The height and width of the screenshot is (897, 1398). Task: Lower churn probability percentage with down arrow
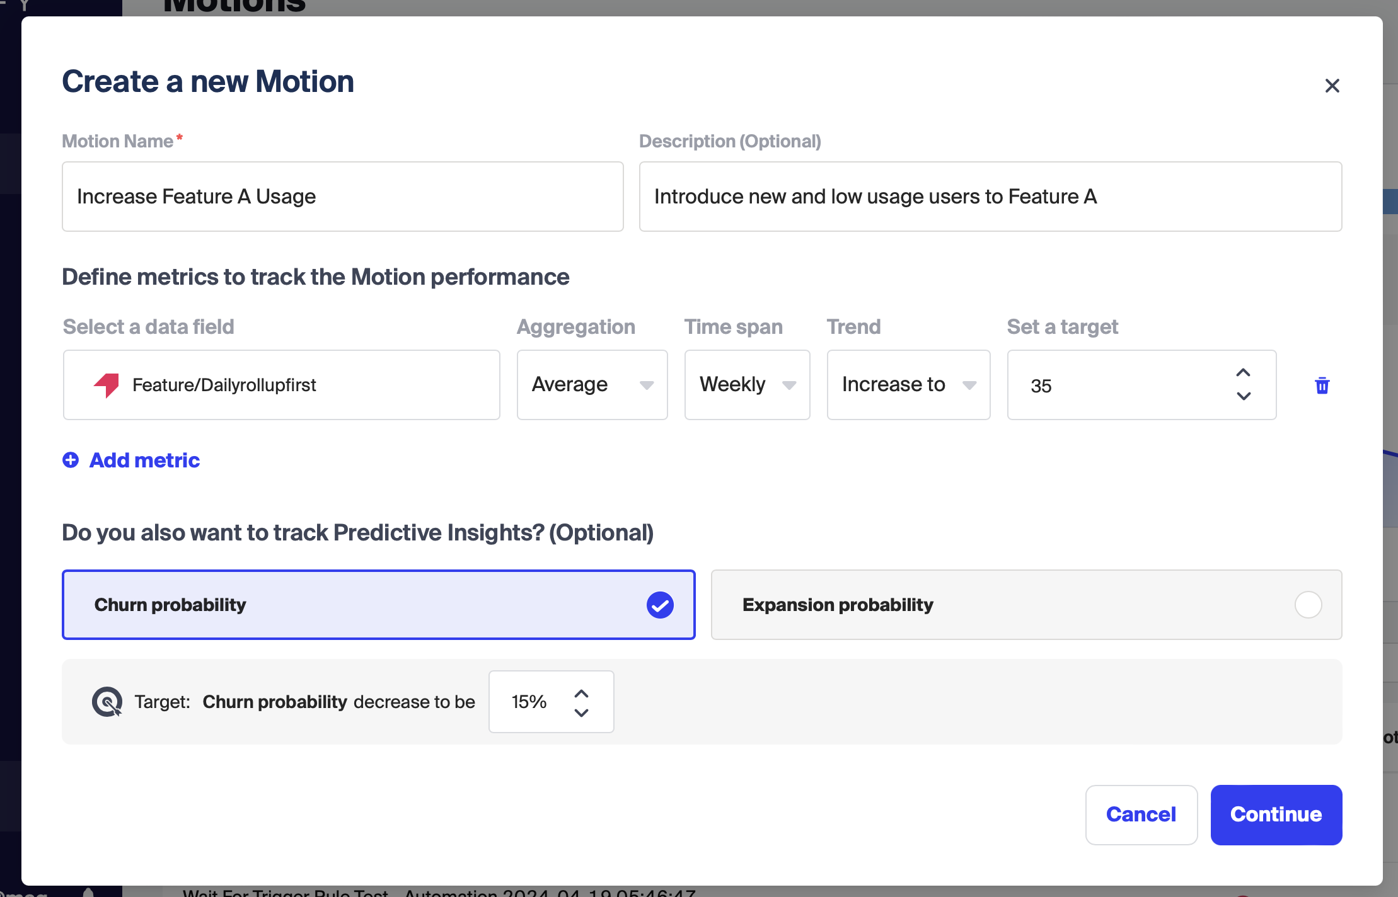[581, 712]
